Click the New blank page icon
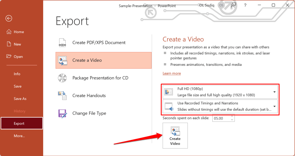The height and width of the screenshot is (156, 295). 9,44
